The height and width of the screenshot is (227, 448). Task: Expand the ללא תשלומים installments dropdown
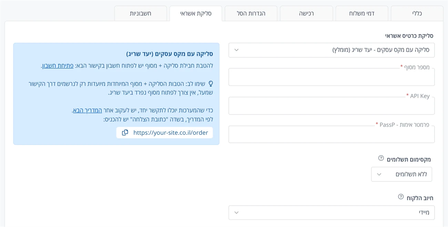401,174
